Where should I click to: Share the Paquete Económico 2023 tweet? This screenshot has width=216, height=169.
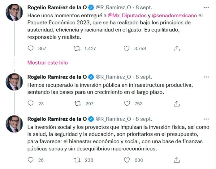177,48
